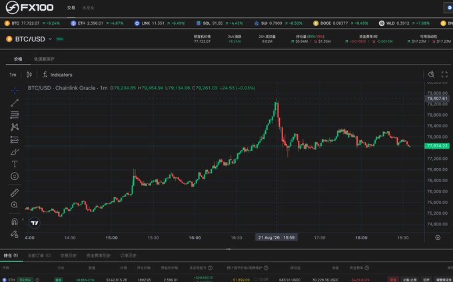Open the 交易 navigation tab
Viewport: 453px width, 282px height.
(x=71, y=8)
